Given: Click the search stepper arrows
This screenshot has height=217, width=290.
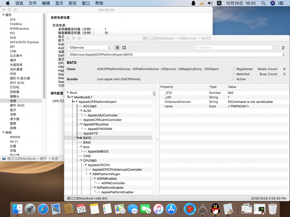Looking at the screenshot, I should click(276, 47).
